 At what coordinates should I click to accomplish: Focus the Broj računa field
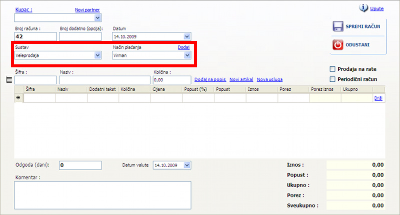click(x=35, y=36)
